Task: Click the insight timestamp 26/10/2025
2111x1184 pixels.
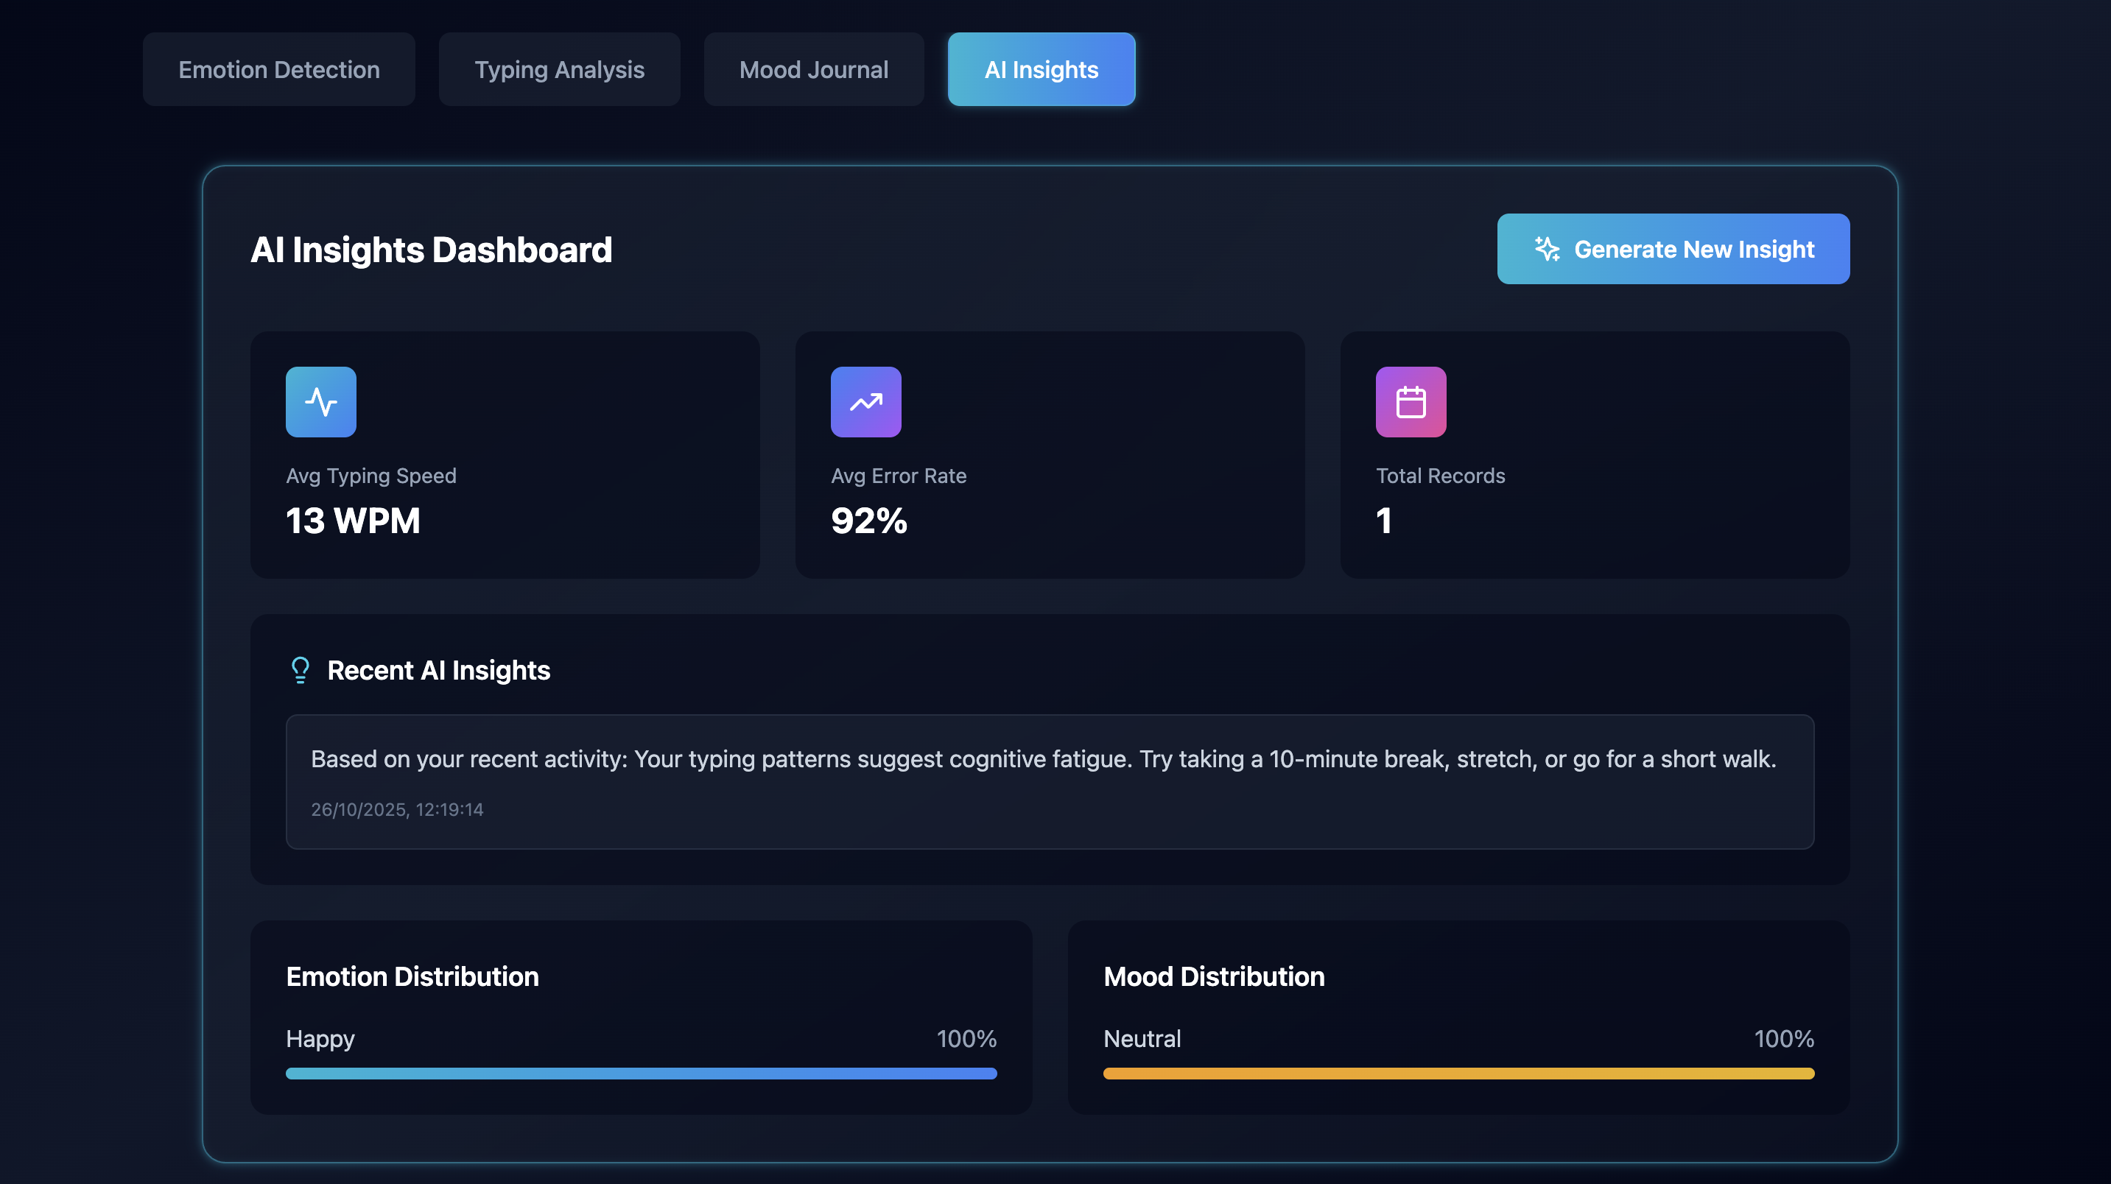Action: click(x=396, y=809)
